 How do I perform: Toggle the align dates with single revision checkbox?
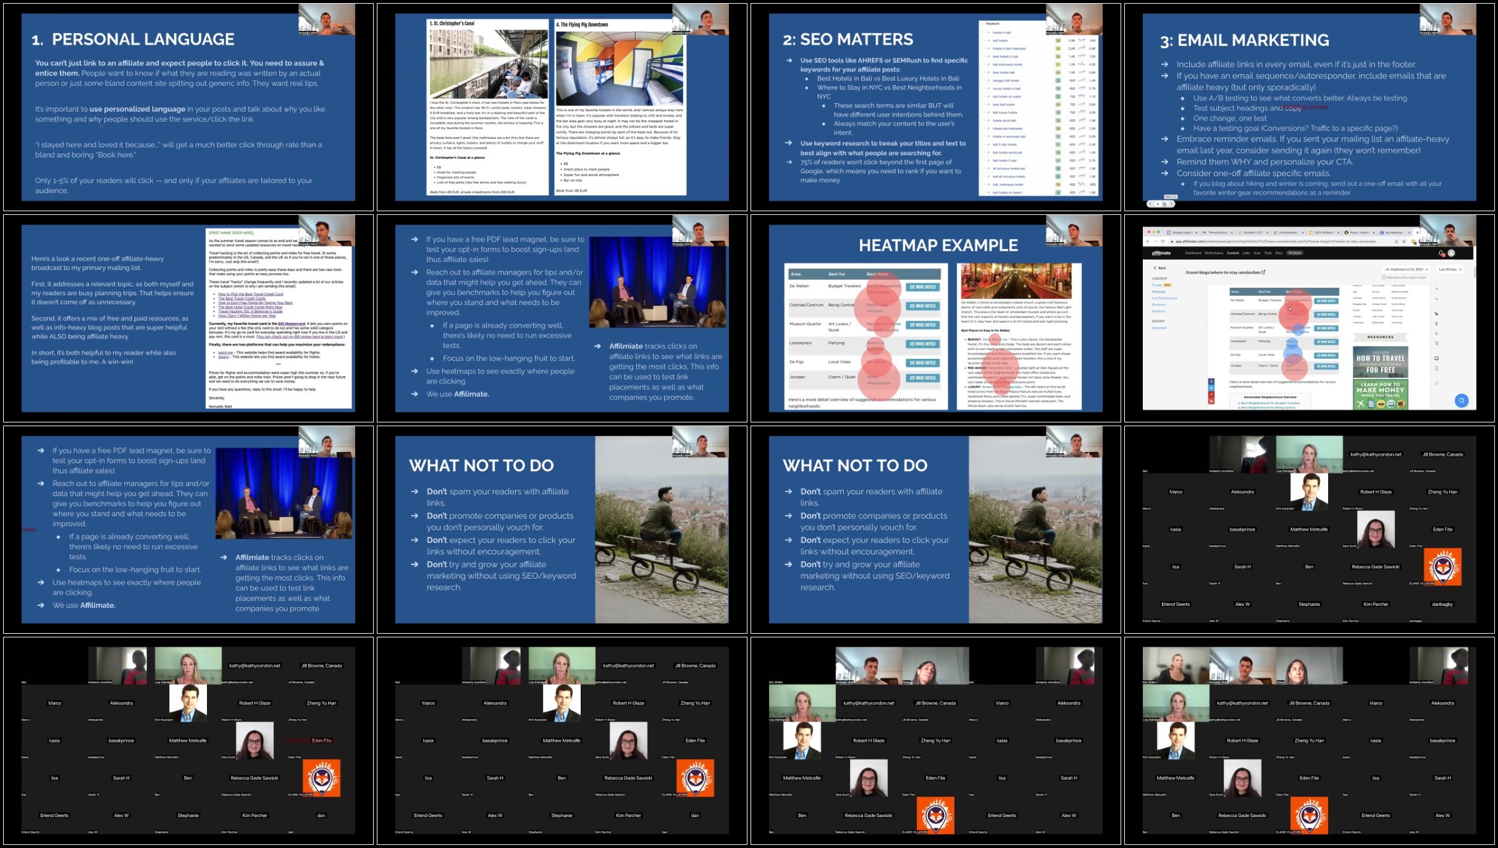[1384, 277]
